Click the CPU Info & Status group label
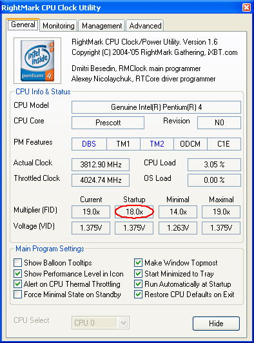 click(43, 92)
